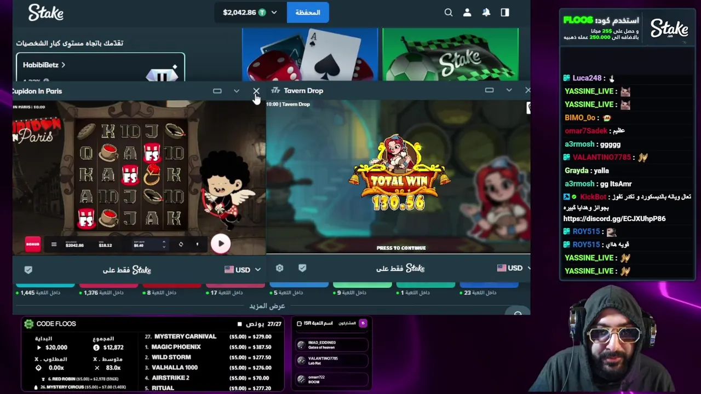Click the VALANTINO7785 username in chat
This screenshot has height=394, width=701.
[601, 157]
